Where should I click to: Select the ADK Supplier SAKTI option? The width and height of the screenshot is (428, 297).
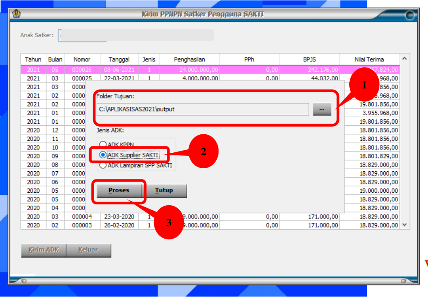(102, 155)
